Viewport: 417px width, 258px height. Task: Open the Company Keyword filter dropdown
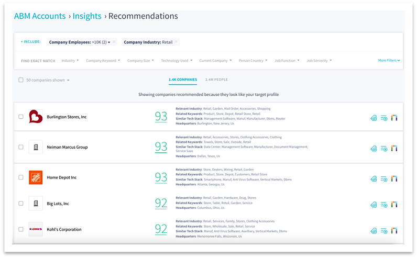pos(103,61)
